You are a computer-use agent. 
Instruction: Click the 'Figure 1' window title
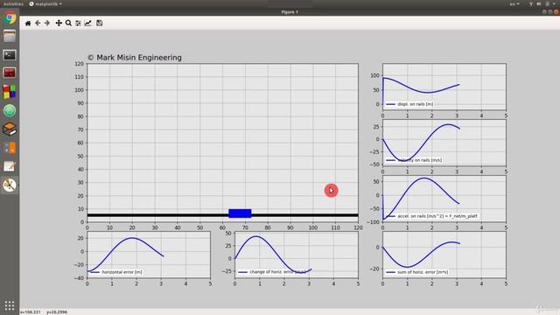click(x=290, y=11)
